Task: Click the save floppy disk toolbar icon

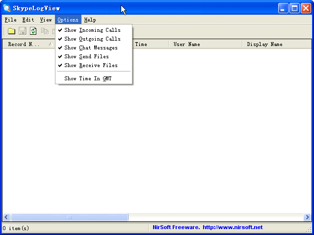Action: tap(23, 31)
